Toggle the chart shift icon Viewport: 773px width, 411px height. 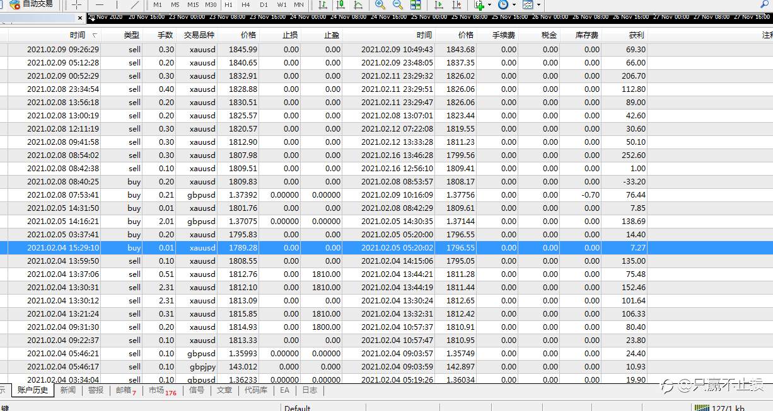point(457,4)
